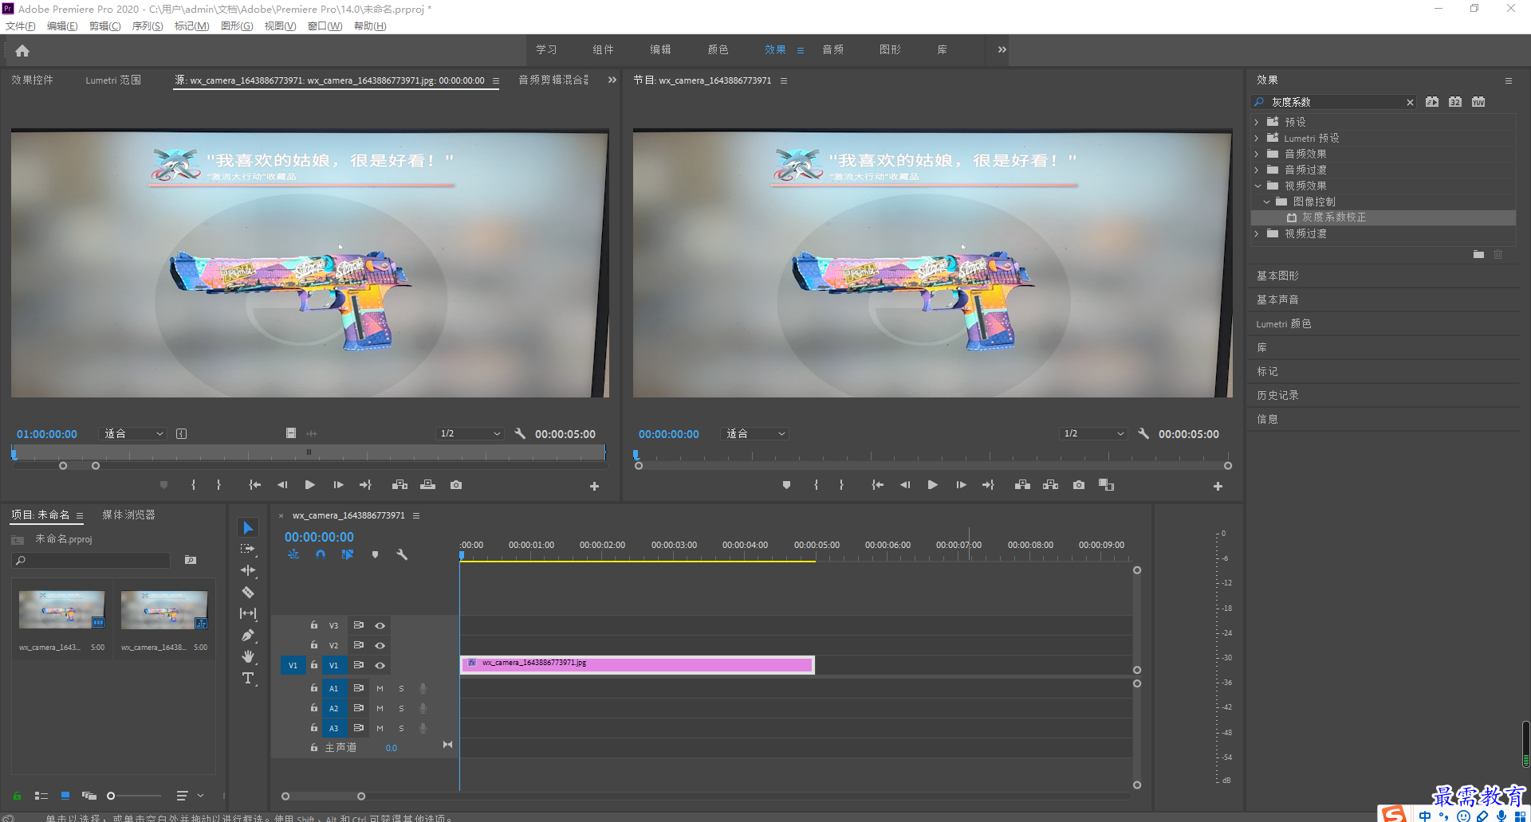The width and height of the screenshot is (1531, 822).
Task: Toggle sync lock on track A3
Action: pyautogui.click(x=359, y=728)
